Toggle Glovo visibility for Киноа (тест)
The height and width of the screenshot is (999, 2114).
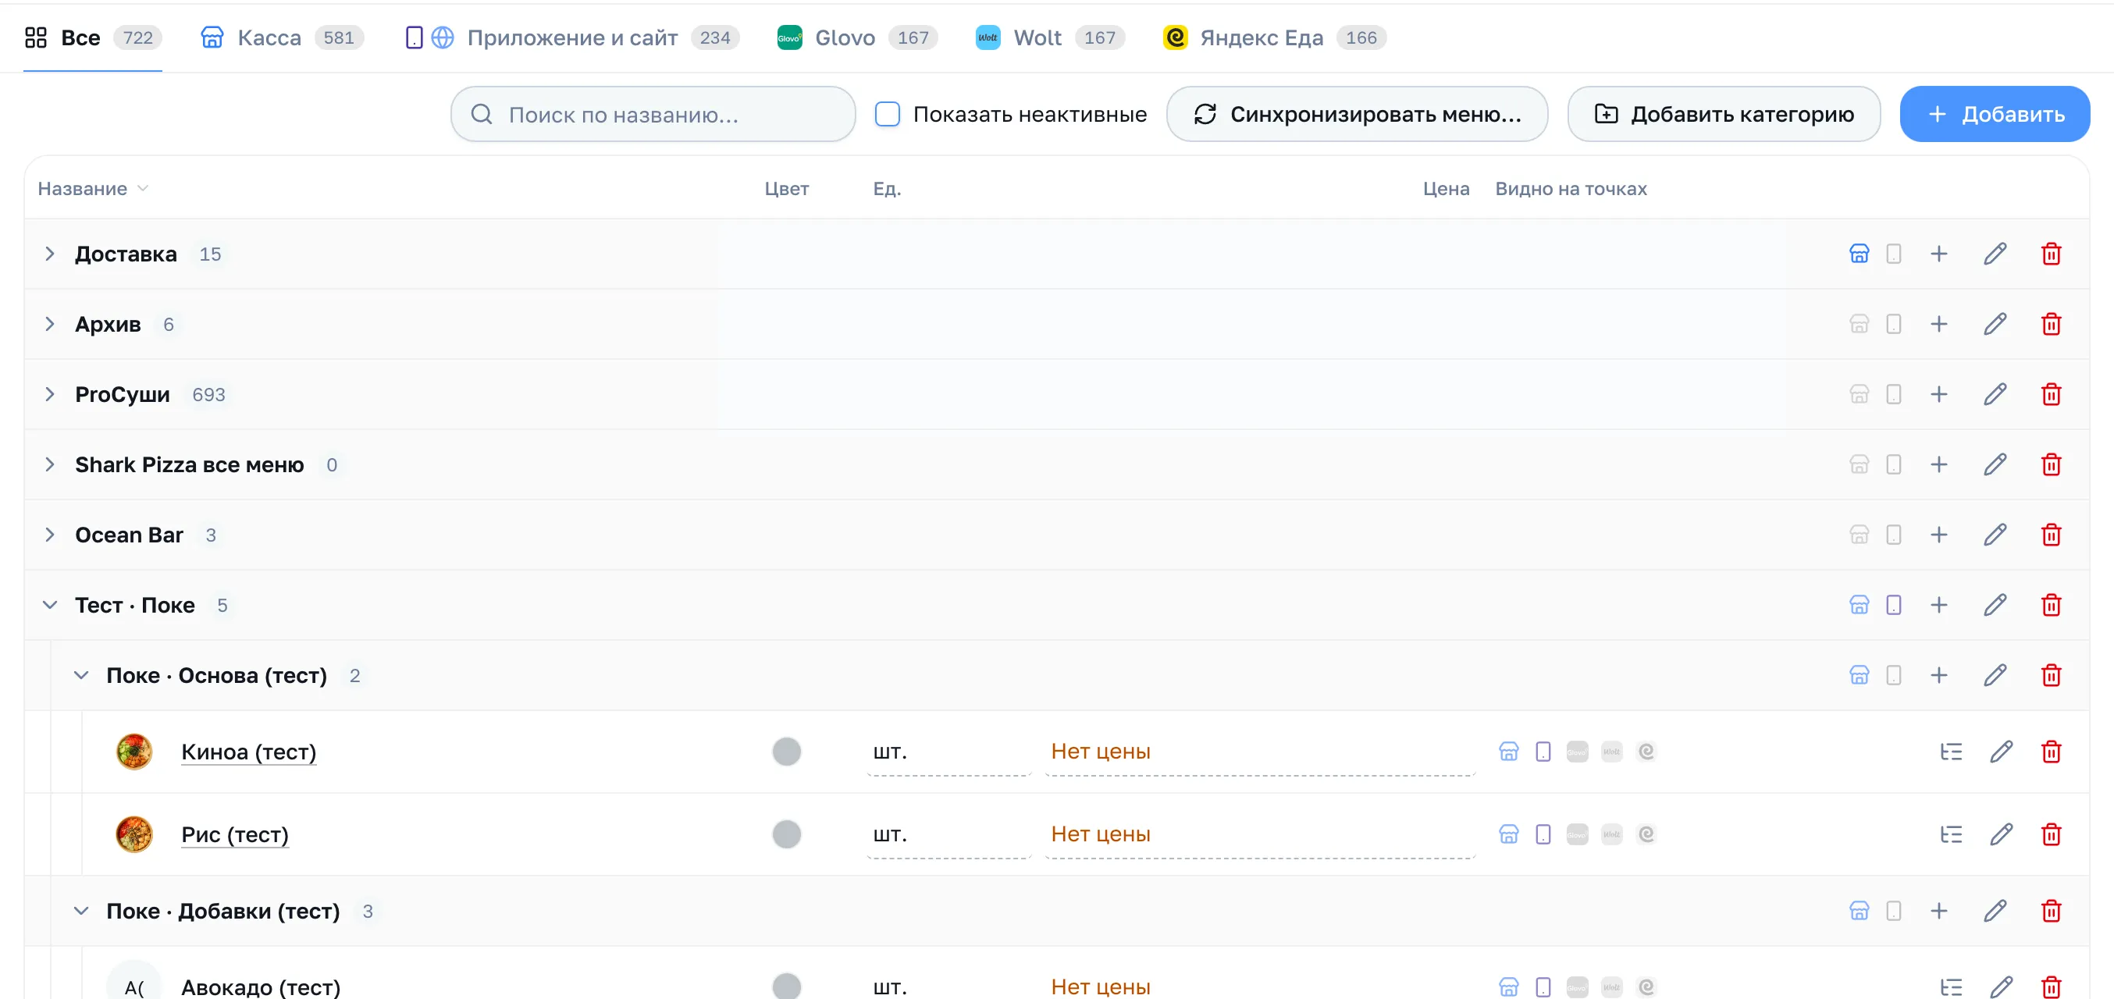pyautogui.click(x=1576, y=752)
